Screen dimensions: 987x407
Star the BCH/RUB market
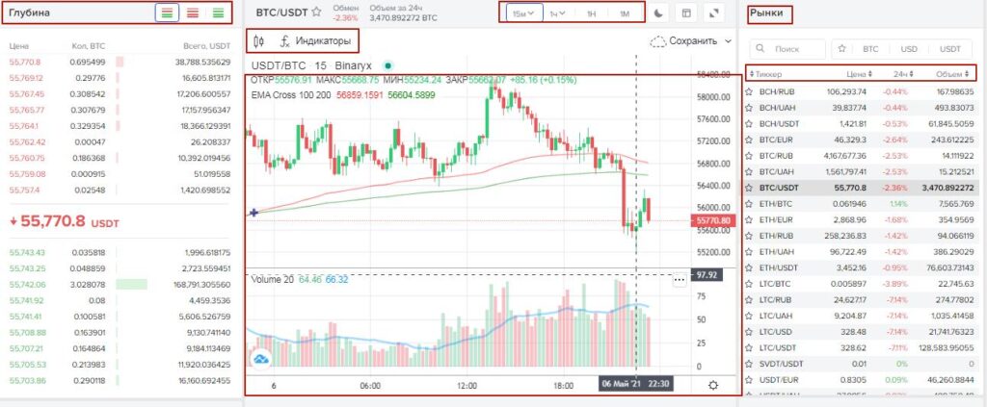[x=749, y=91]
